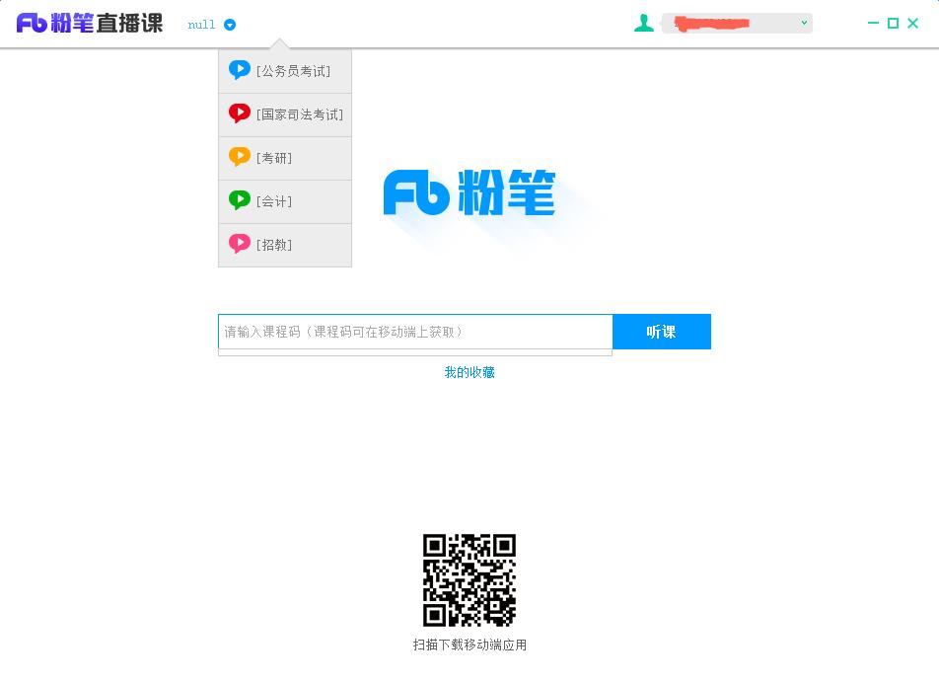Collapse the null category dropdown arrow
The height and width of the screenshot is (683, 939).
point(230,25)
